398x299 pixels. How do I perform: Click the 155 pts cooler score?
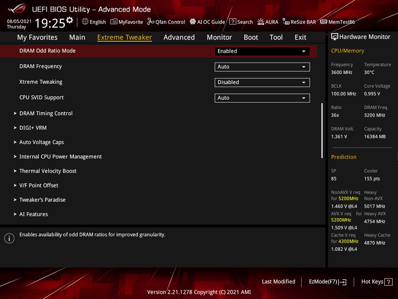pyautogui.click(x=372, y=179)
